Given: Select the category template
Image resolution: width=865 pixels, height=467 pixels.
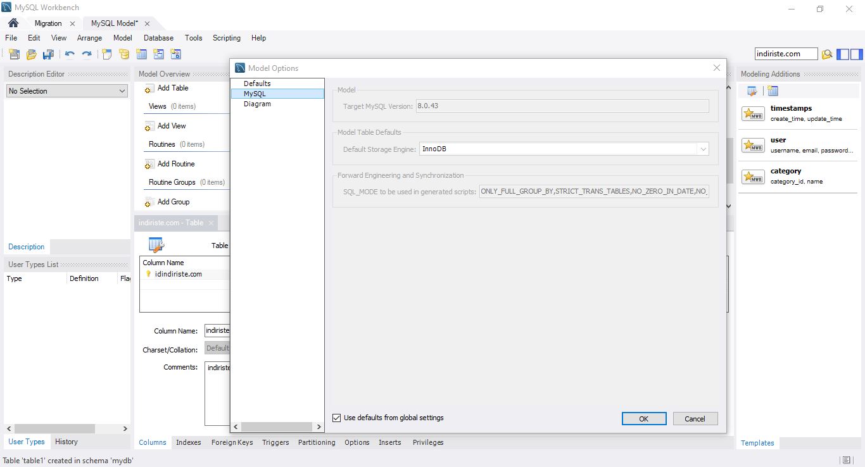Looking at the screenshot, I should 798,176.
